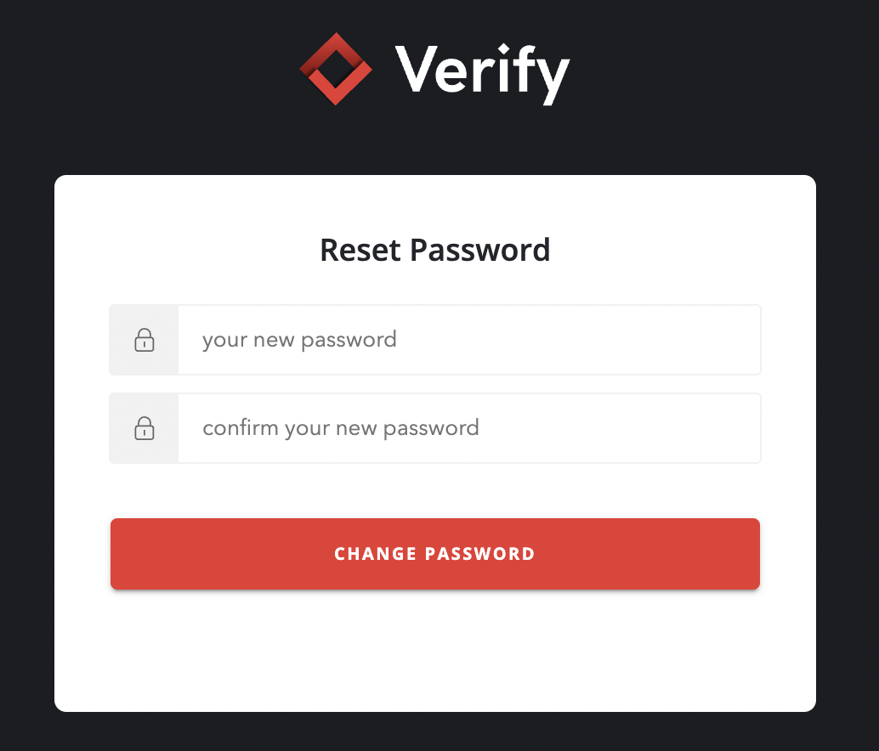The width and height of the screenshot is (879, 751).
Task: Click the Reset Password heading
Action: [434, 250]
